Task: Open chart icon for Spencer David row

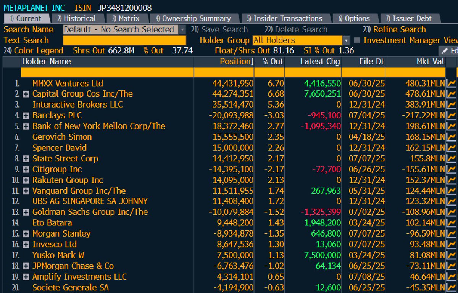Action: [x=451, y=148]
